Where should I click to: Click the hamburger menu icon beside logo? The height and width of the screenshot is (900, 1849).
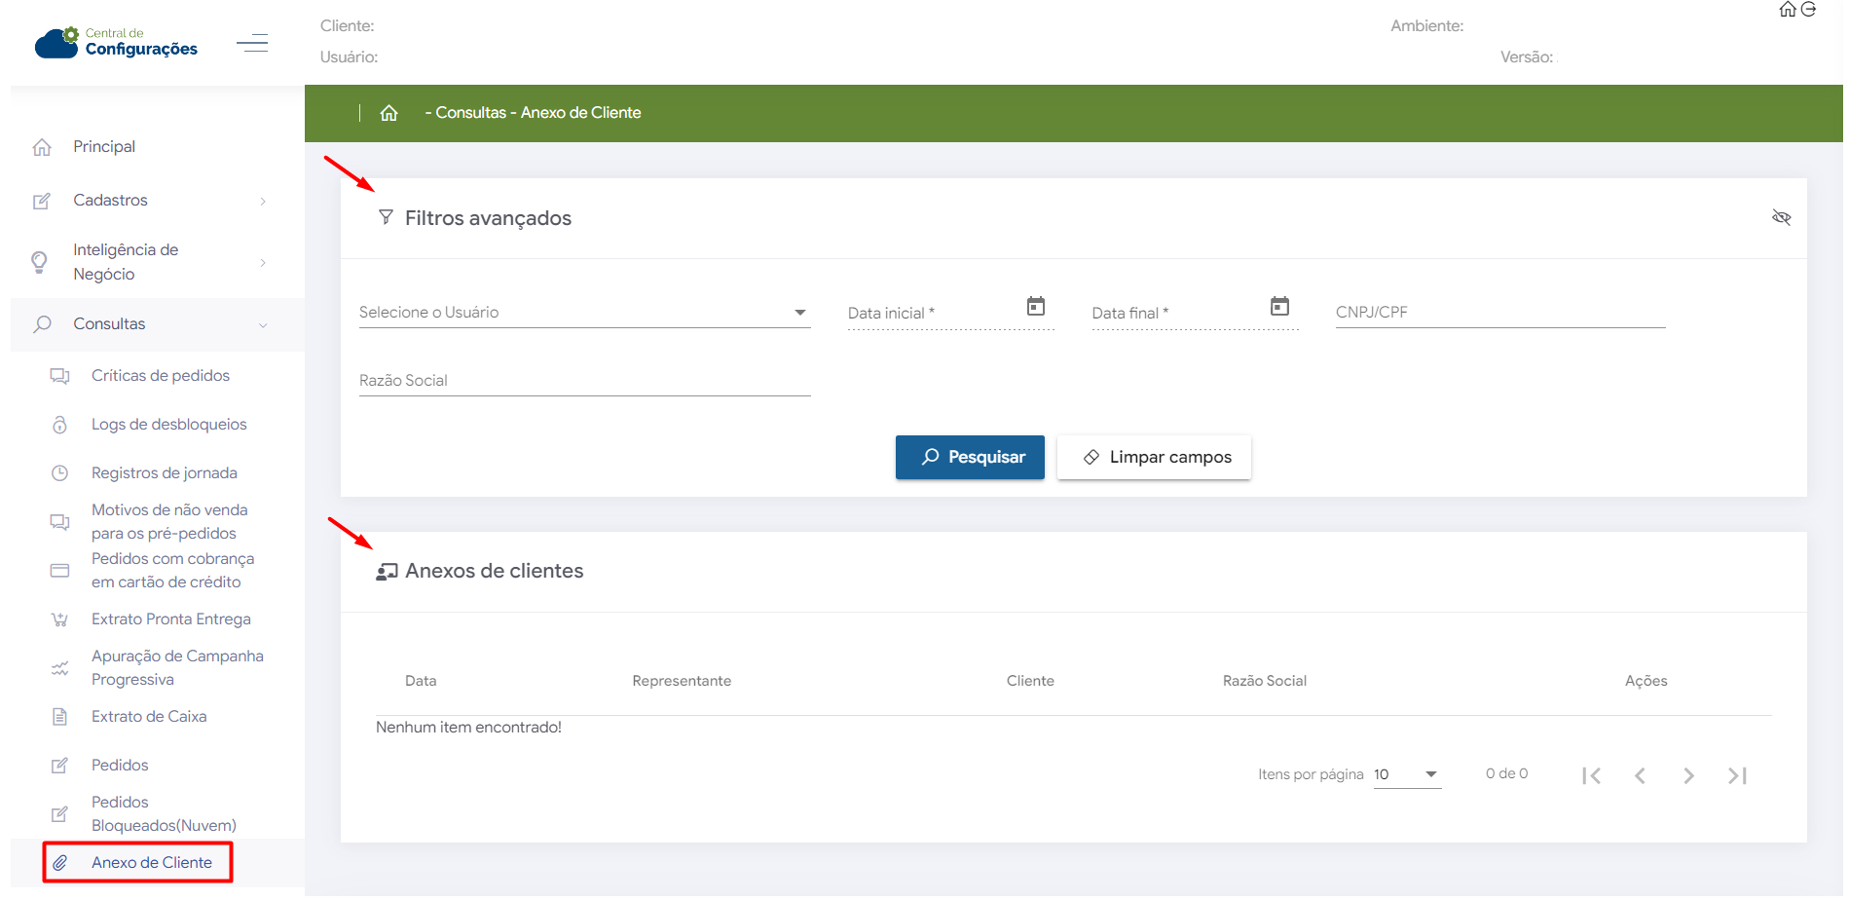[252, 43]
